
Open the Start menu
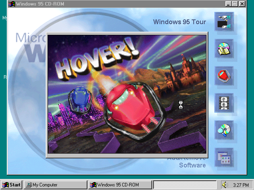click(12, 185)
